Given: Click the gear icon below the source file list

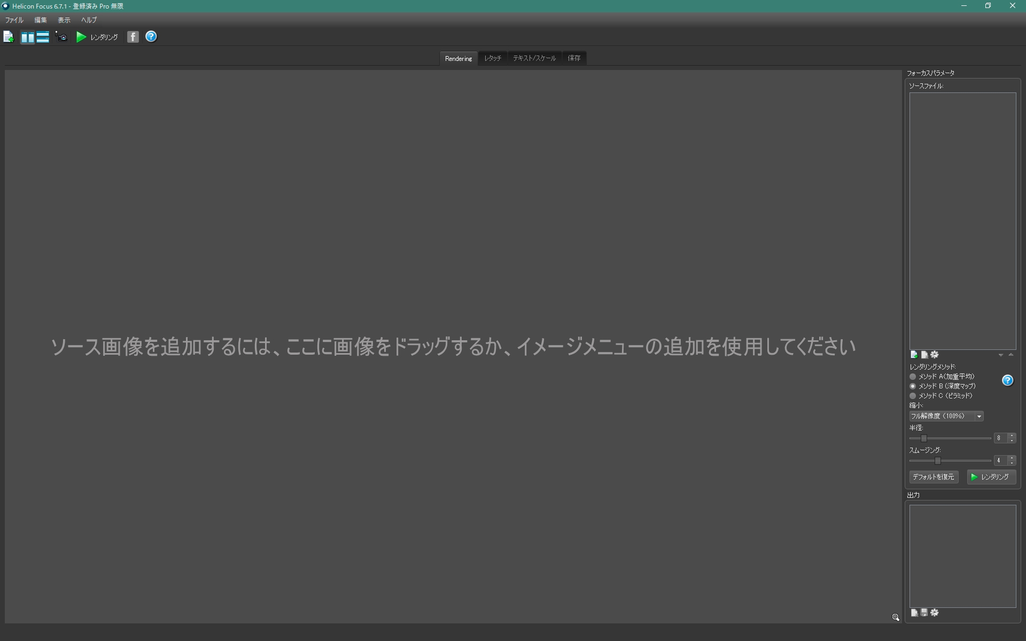Looking at the screenshot, I should (x=934, y=354).
